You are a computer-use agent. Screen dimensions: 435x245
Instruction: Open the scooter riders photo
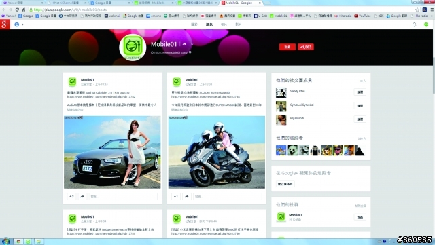point(217,152)
